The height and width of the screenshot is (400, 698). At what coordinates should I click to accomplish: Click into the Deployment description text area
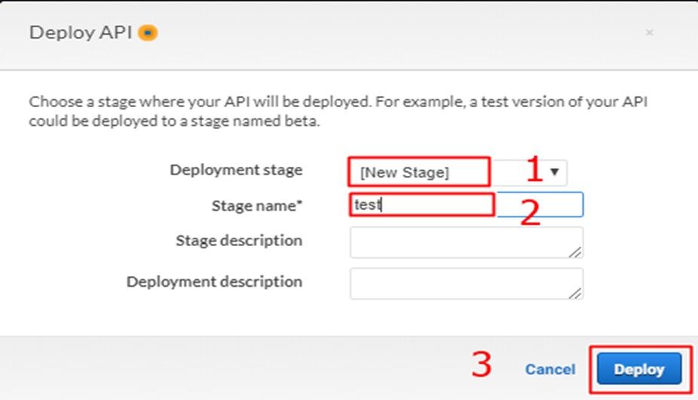click(x=465, y=283)
